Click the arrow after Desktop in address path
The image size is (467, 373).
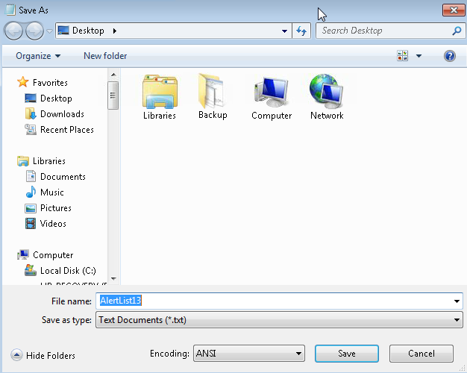[115, 31]
